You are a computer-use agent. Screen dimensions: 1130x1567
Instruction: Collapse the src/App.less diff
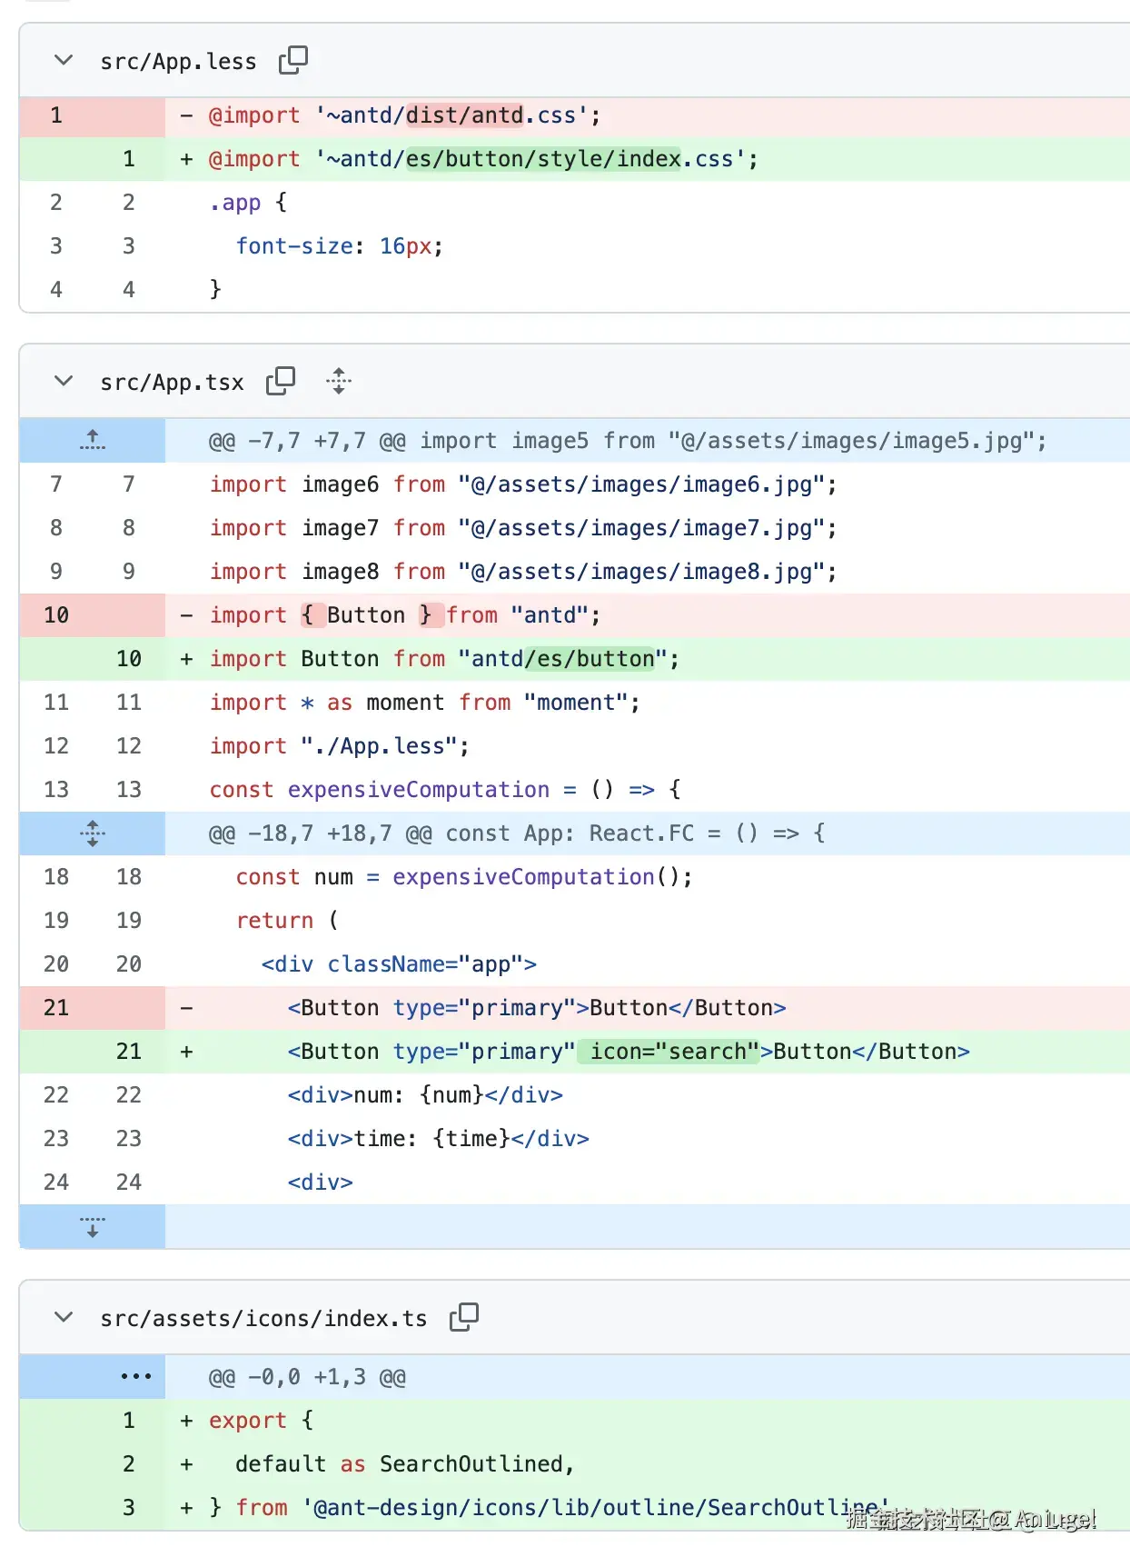pyautogui.click(x=64, y=60)
